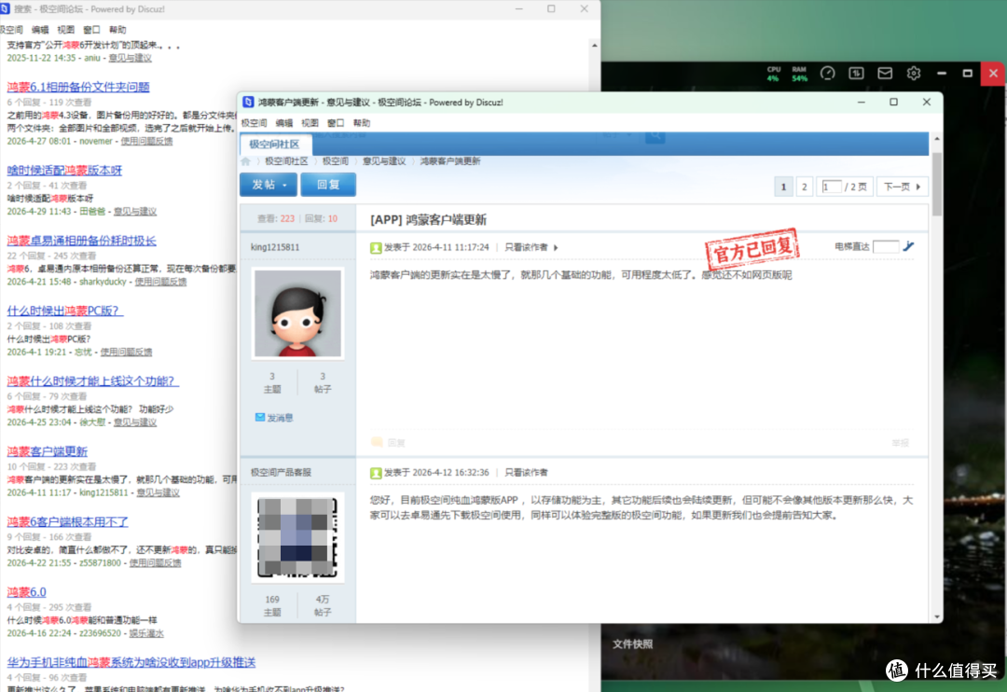Click the transfer arrows icon in dark window
This screenshot has width=1007, height=692.
[856, 74]
